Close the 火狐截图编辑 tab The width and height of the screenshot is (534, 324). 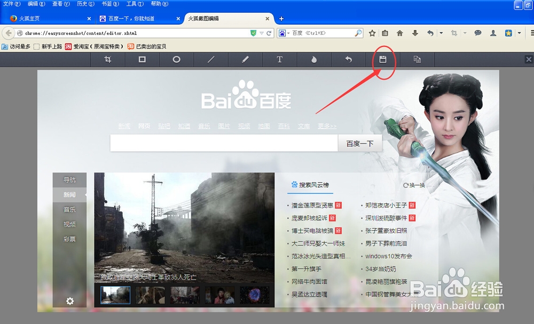click(268, 19)
